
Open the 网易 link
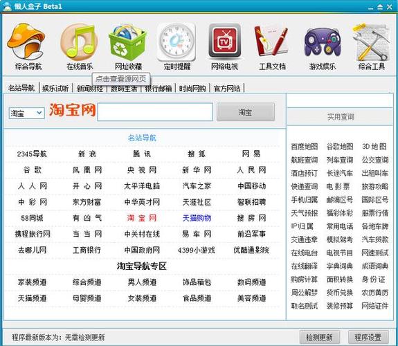coord(251,154)
